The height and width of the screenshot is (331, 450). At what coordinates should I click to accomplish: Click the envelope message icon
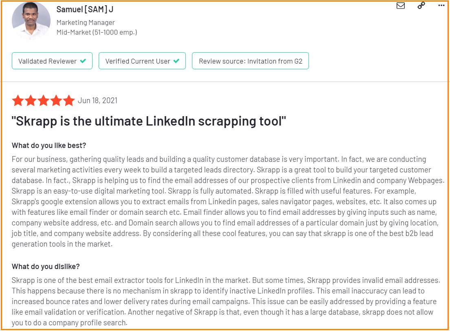click(x=400, y=5)
